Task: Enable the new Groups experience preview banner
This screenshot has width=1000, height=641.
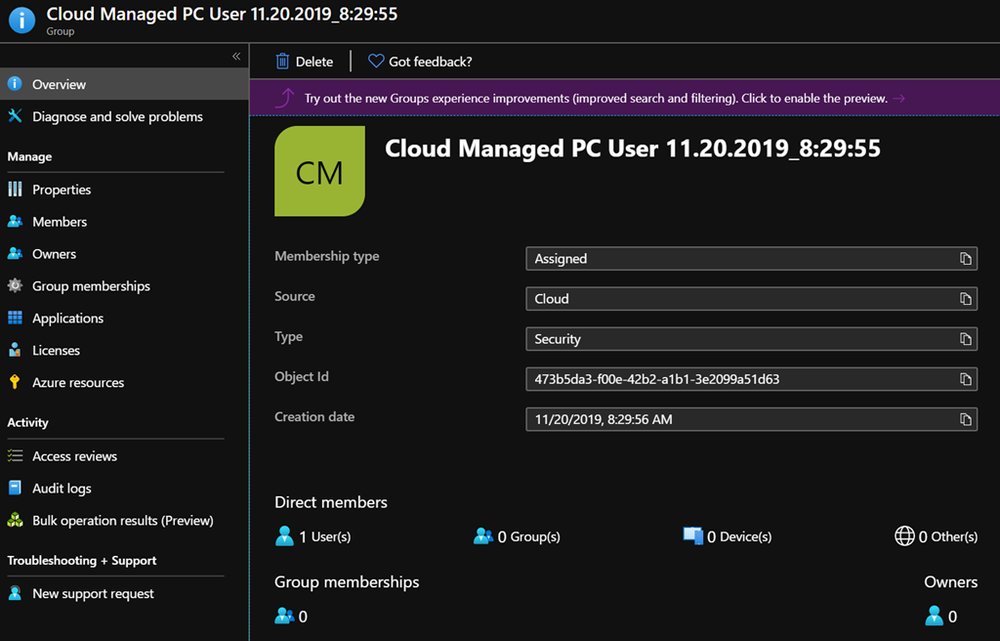Action: tap(596, 99)
